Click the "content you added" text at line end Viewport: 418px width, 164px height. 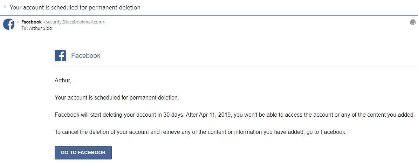[392, 115]
